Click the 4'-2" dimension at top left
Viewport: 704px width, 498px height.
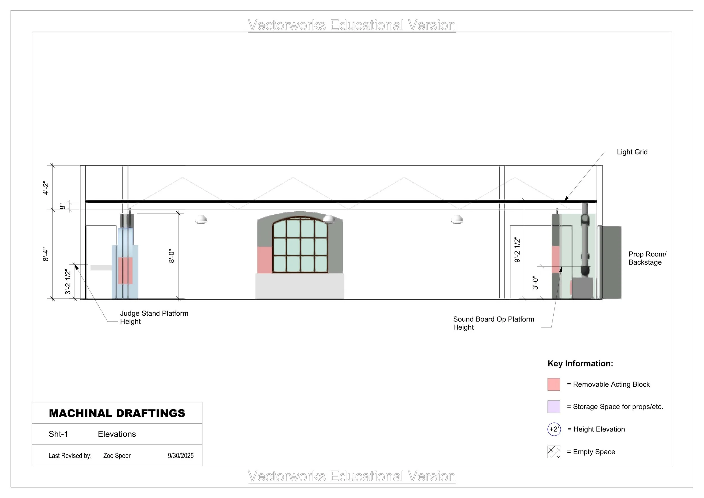click(x=46, y=187)
